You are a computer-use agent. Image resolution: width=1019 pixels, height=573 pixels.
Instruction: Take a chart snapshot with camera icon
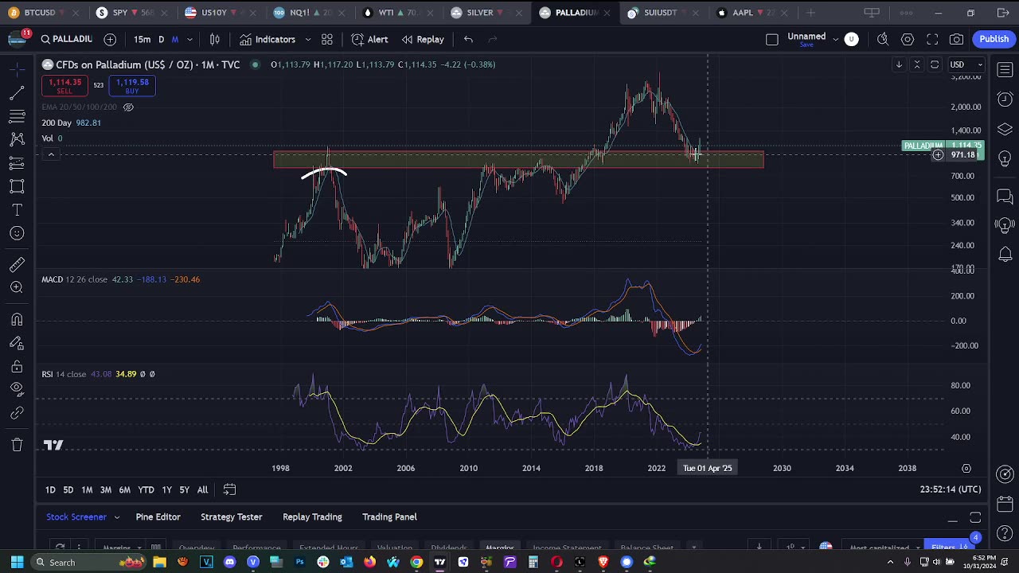[957, 39]
